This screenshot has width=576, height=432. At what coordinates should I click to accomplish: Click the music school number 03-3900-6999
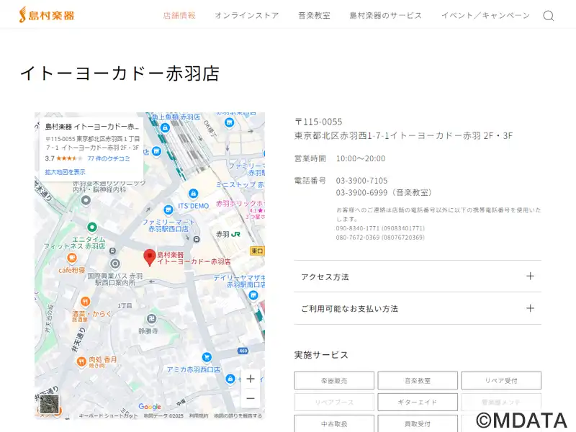[x=361, y=192]
